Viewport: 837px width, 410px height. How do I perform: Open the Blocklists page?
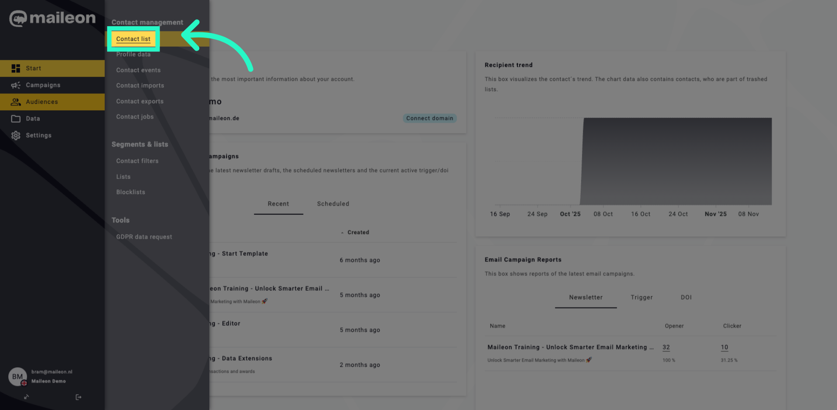click(130, 192)
